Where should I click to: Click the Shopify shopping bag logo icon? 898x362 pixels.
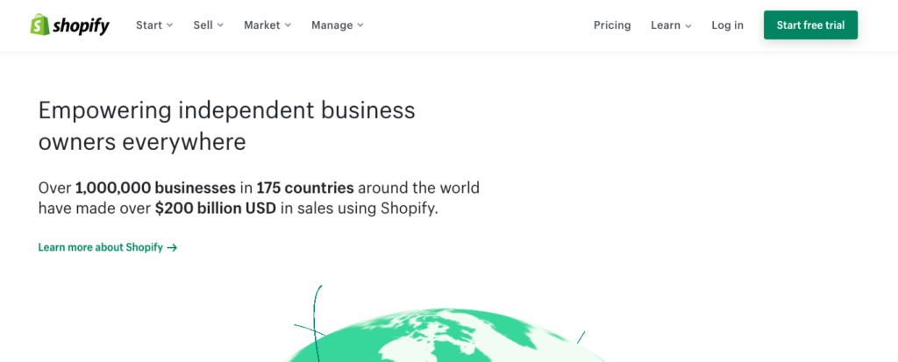tap(40, 25)
